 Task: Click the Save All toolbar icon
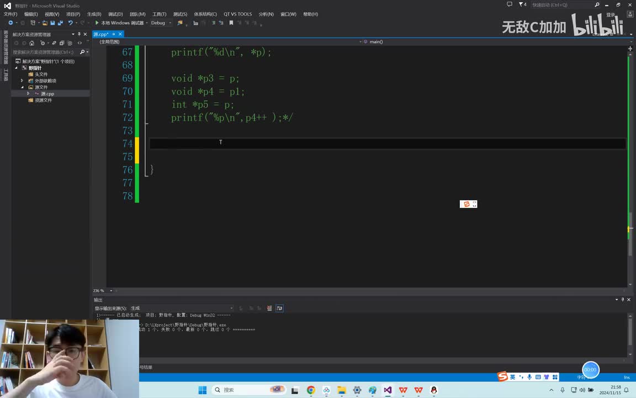point(60,23)
